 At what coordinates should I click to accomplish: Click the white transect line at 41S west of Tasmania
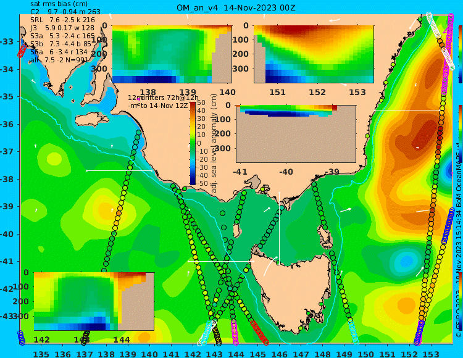click(221, 261)
